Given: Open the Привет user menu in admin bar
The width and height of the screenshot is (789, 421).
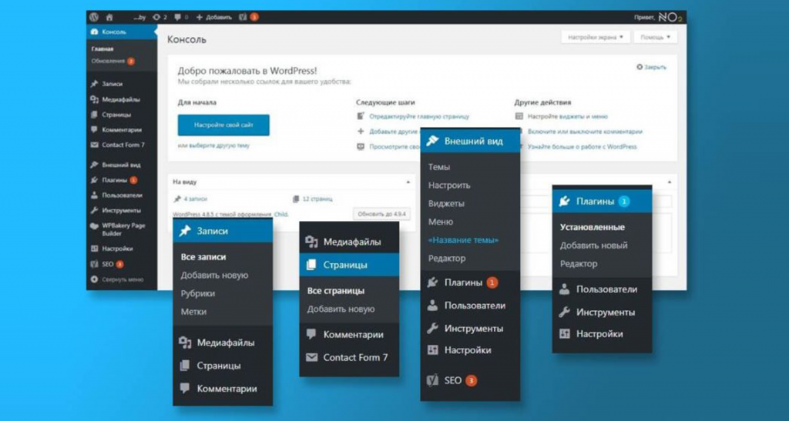Looking at the screenshot, I should [658, 17].
